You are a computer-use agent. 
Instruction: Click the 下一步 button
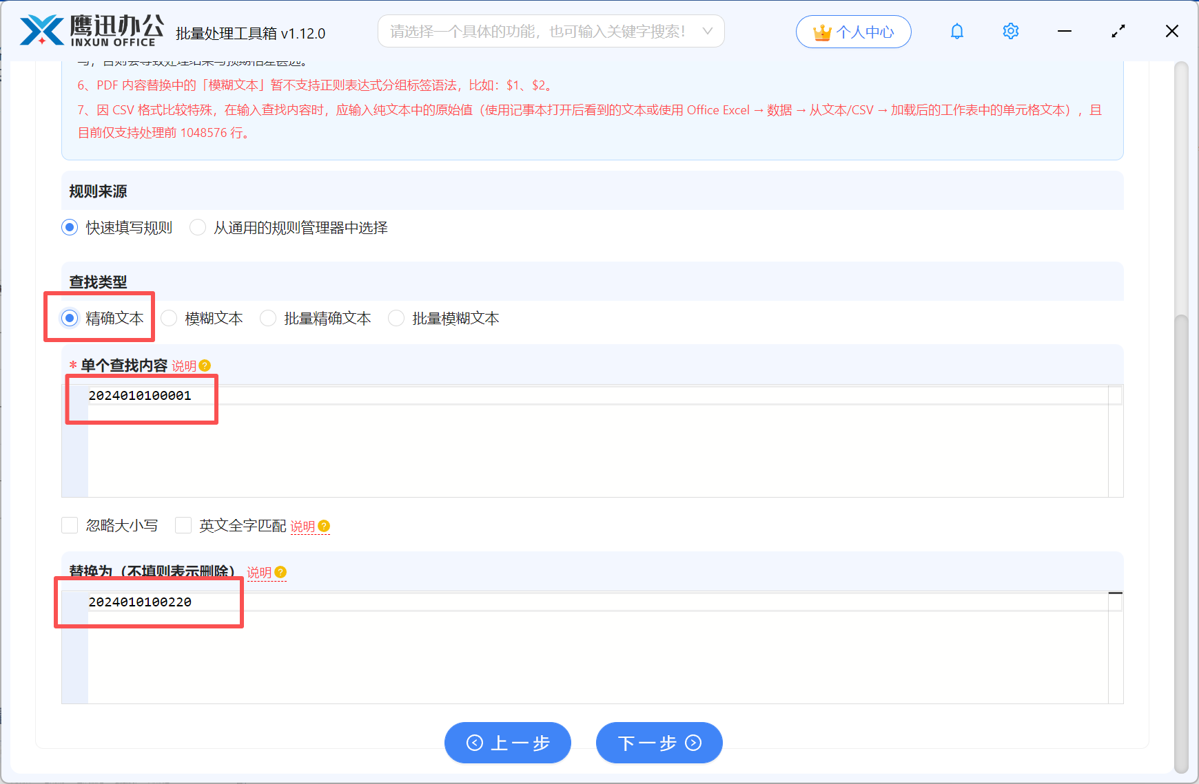[x=659, y=743]
